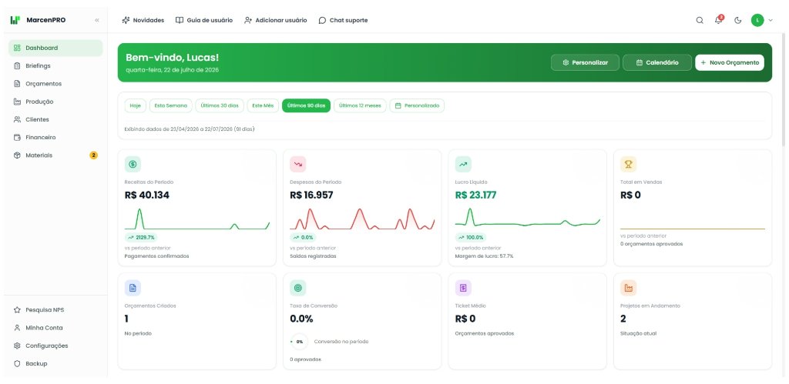Image resolution: width=789 pixels, height=384 pixels.
Task: Click the Configurações gear icon
Action: (17, 346)
